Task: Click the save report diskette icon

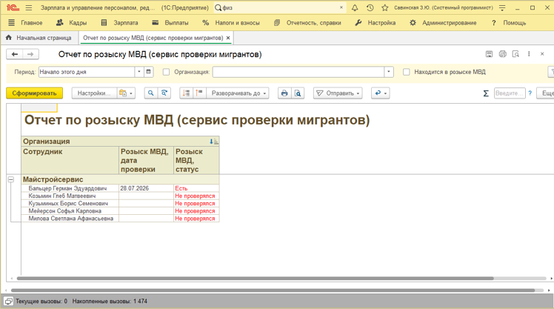Action: click(x=489, y=54)
